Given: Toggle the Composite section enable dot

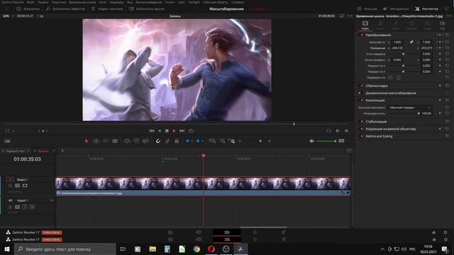Looking at the screenshot, I should [361, 101].
